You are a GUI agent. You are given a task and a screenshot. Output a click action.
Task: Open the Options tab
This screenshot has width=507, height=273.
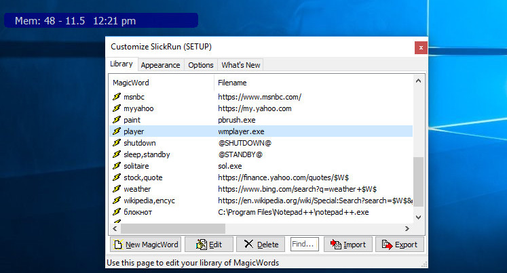point(201,65)
